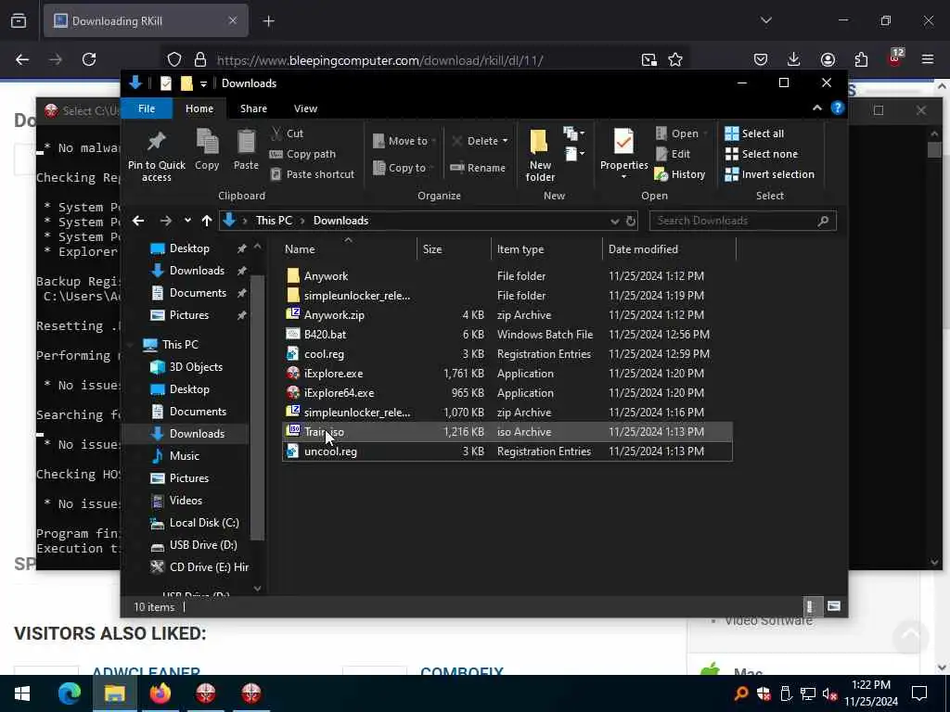Open the Delete dropdown arrow
The image size is (950, 712).
(506, 141)
